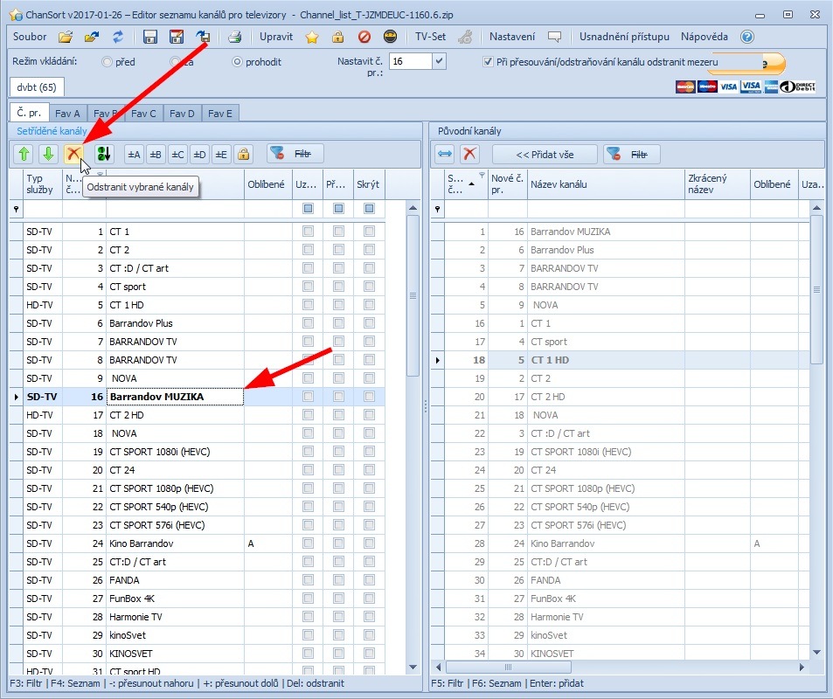Click the red skip/prohibit circle icon
Screen dimensions: 833x699
(x=364, y=37)
